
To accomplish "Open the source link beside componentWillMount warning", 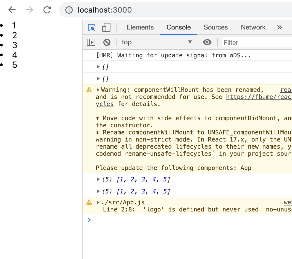I will [286, 90].
